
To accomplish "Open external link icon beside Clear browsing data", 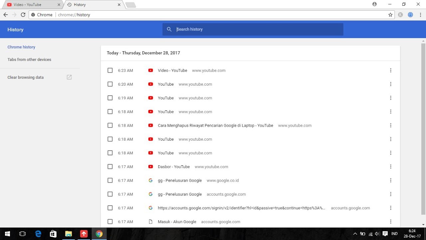I will (x=69, y=77).
